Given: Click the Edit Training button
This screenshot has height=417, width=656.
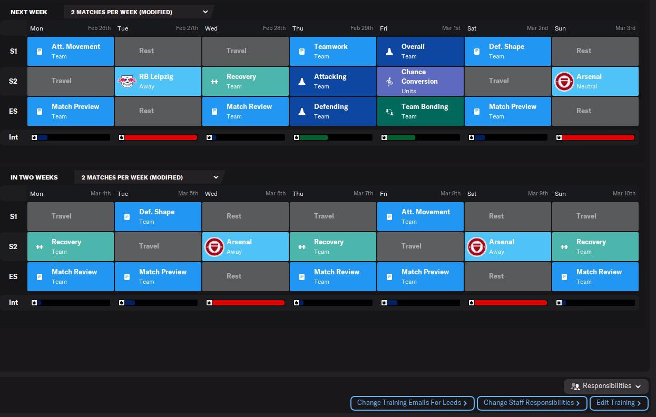Looking at the screenshot, I should pyautogui.click(x=619, y=403).
